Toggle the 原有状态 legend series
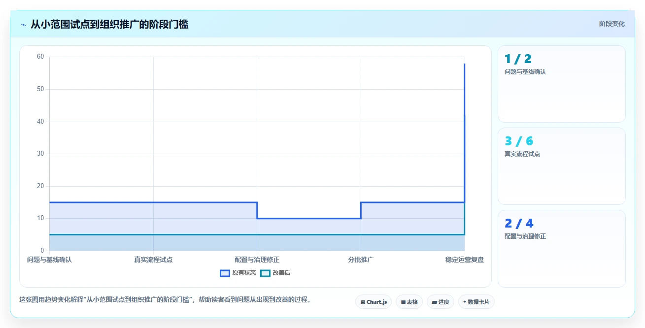The height and width of the screenshot is (328, 645). [238, 273]
